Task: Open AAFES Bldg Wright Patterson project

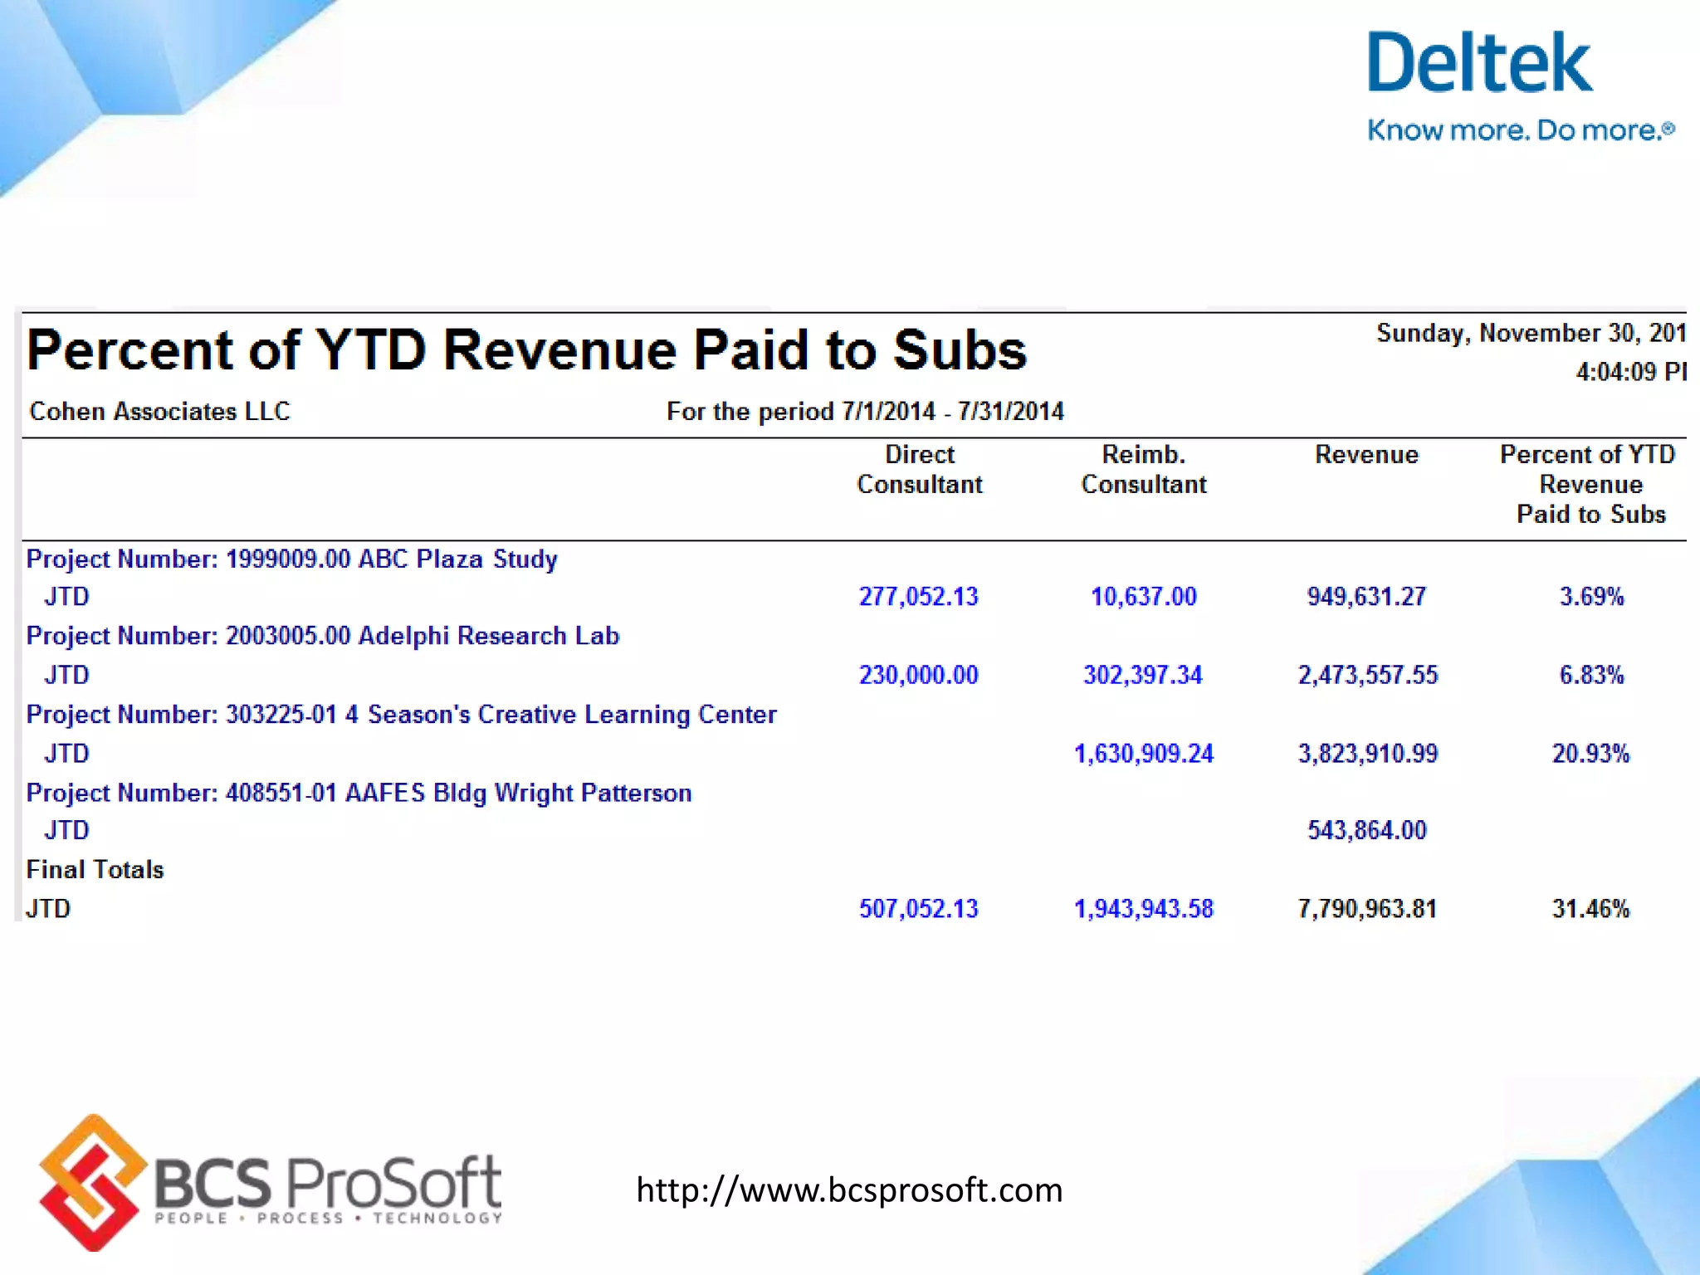Action: pyautogui.click(x=359, y=793)
